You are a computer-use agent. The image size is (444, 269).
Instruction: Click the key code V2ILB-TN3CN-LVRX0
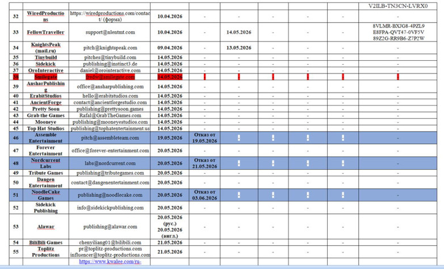point(398,6)
